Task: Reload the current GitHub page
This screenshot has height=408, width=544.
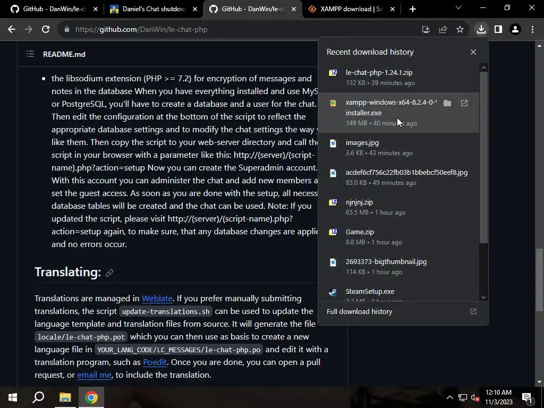Action: 46,30
